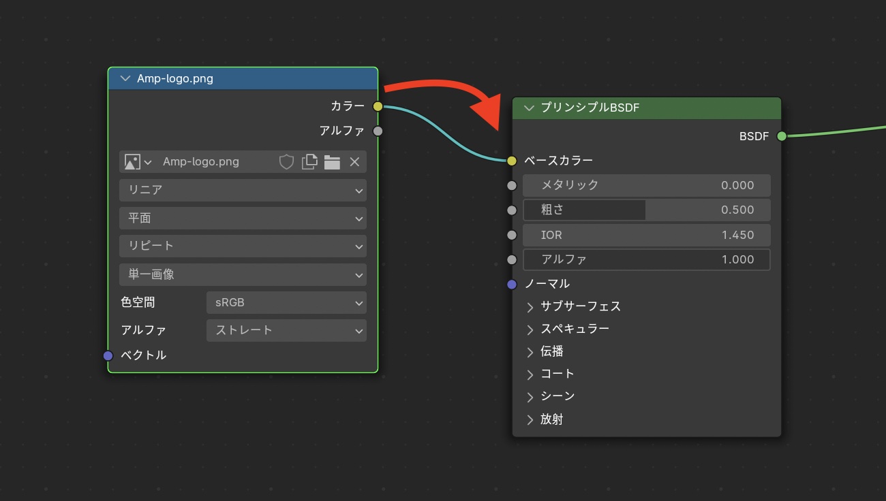Collapse the Amp-logo.png node
Viewport: 886px width, 501px height.
point(125,78)
